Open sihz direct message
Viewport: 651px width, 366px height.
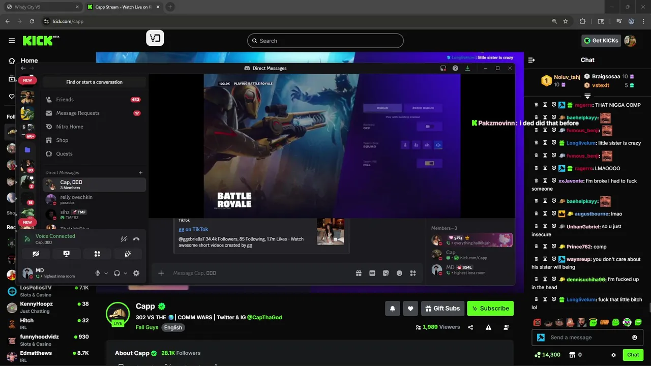(x=94, y=214)
